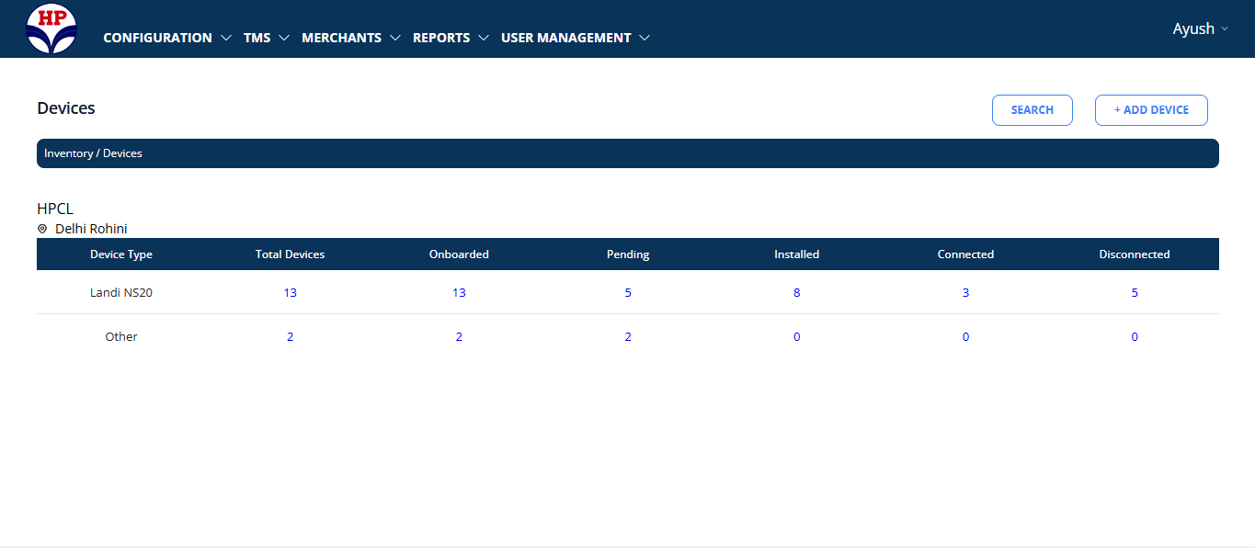Screen dimensions: 1255x554
Task: Show Landi NS20 disconnected devices
Action: [1135, 293]
